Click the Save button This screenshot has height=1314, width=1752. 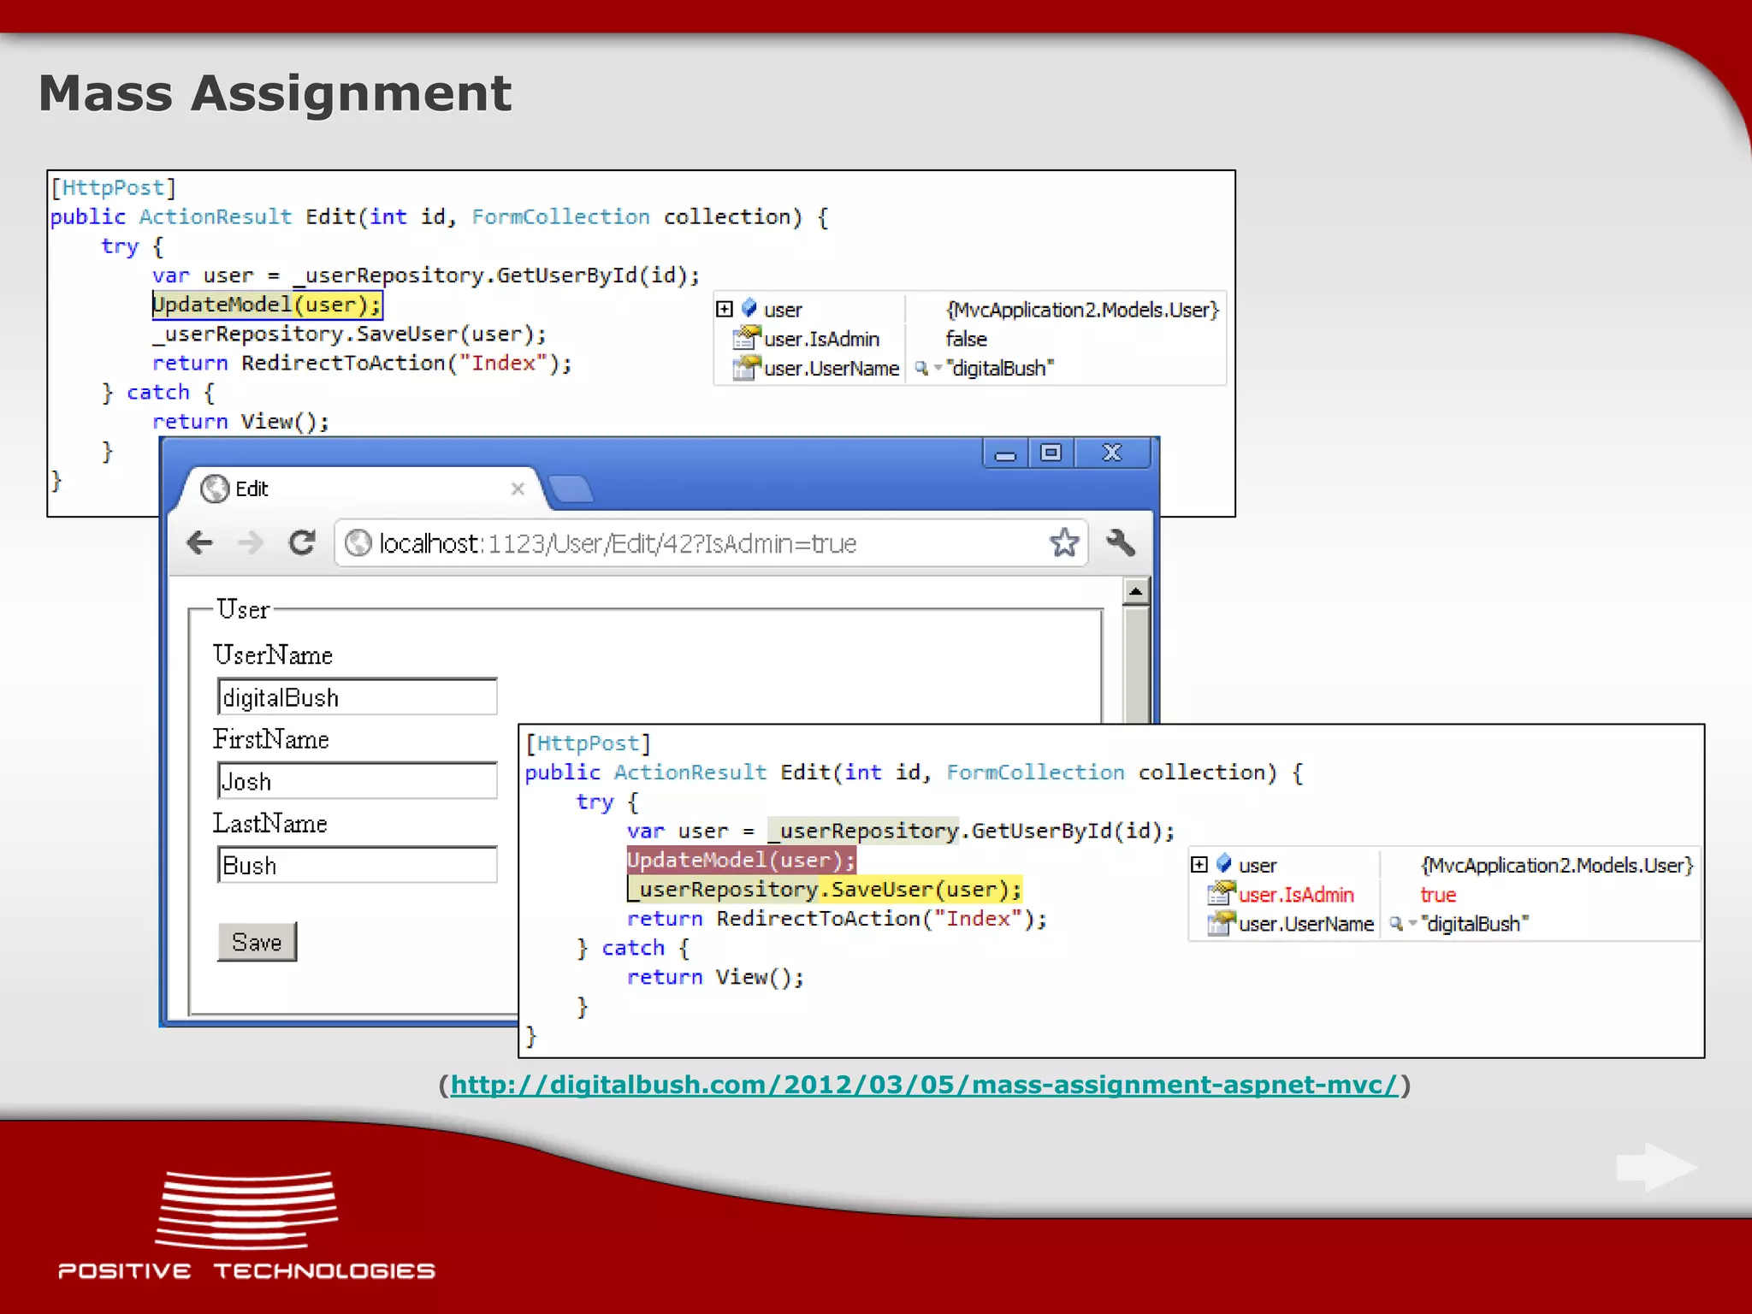point(257,942)
